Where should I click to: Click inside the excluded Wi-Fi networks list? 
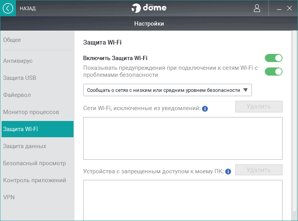coord(183,138)
